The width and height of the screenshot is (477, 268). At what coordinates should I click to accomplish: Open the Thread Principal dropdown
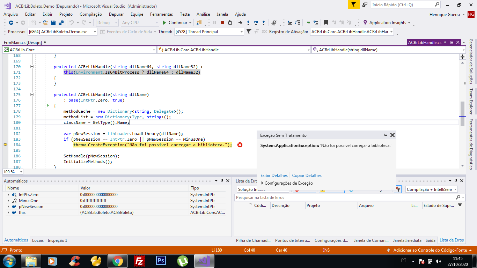tap(242, 32)
